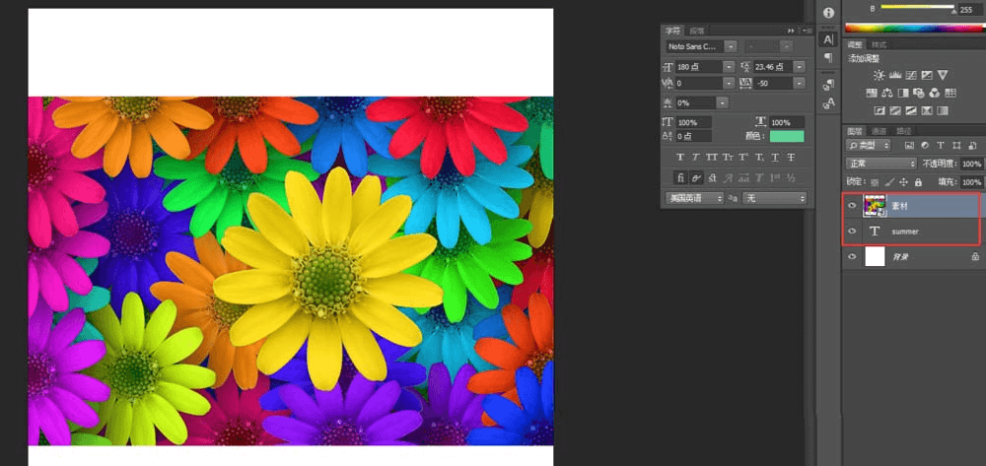The width and height of the screenshot is (986, 466).
Task: Collapse the Character panel with double arrows
Action: pos(791,31)
